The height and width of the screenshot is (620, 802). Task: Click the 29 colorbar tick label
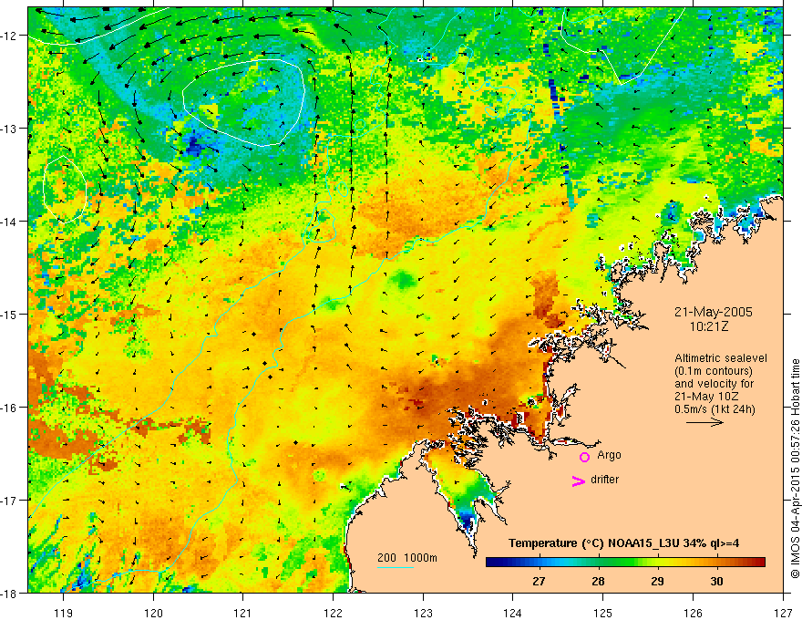coord(657,581)
